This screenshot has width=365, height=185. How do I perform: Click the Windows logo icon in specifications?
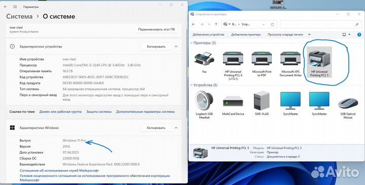tap(12, 128)
